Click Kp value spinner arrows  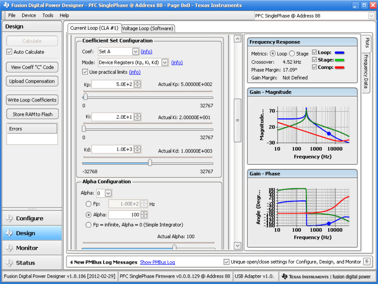click(137, 84)
